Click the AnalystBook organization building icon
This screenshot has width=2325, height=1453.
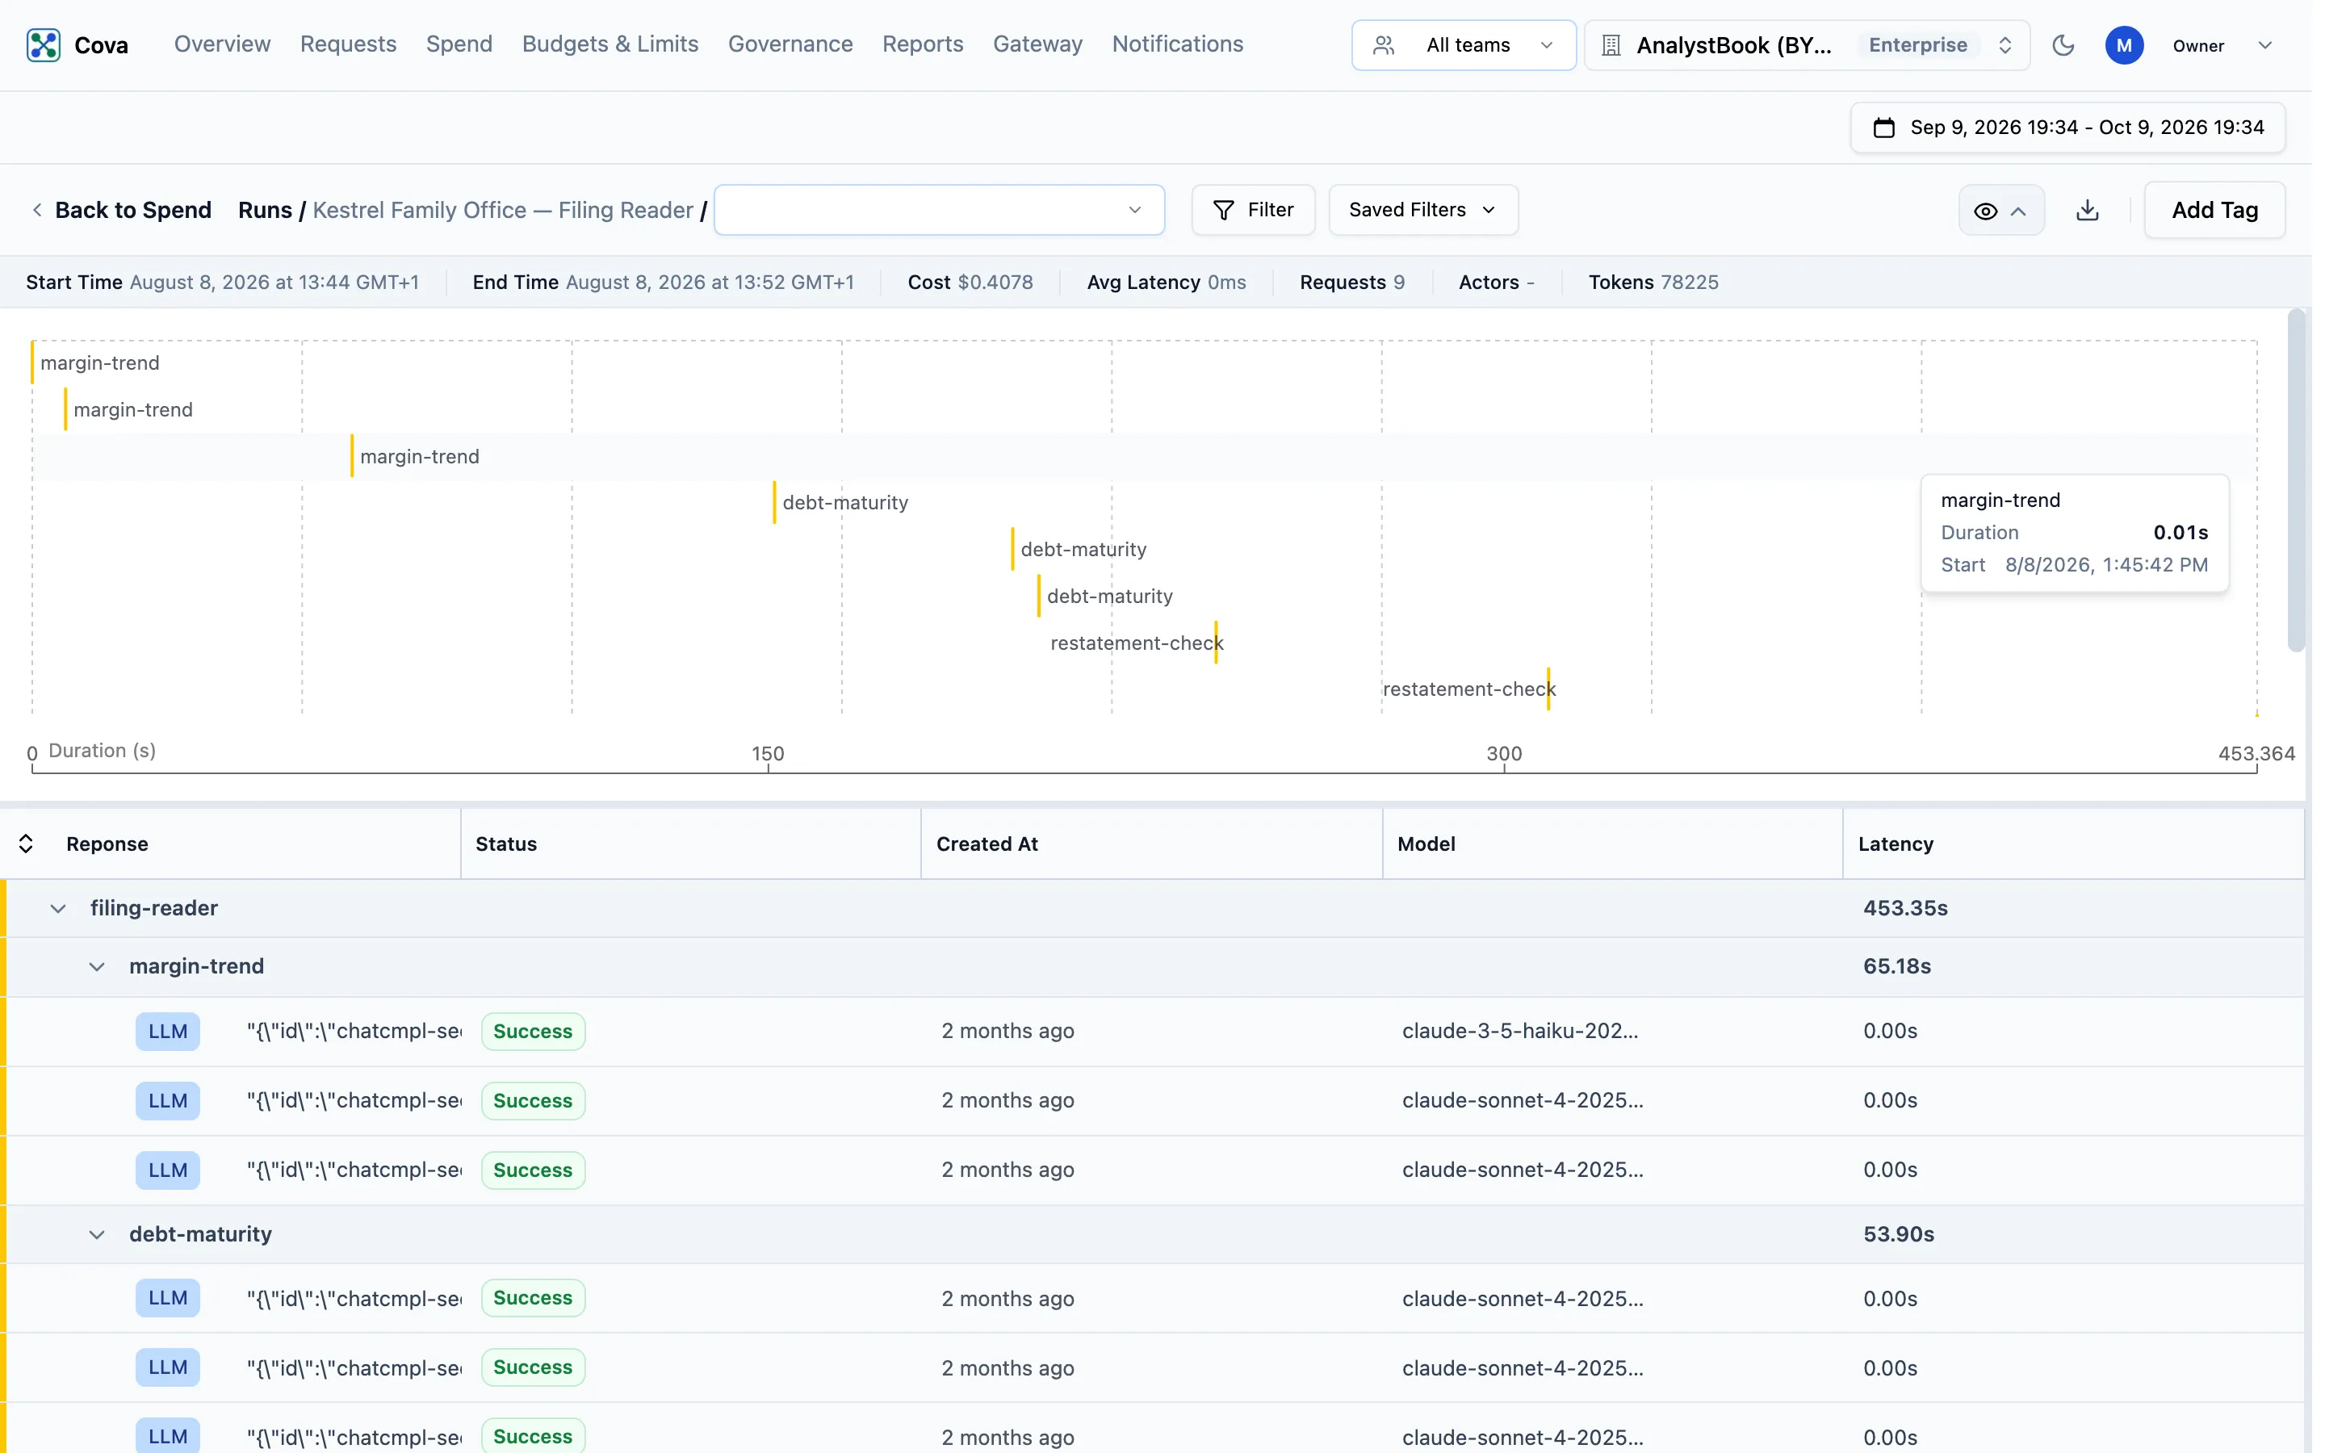pos(1611,45)
